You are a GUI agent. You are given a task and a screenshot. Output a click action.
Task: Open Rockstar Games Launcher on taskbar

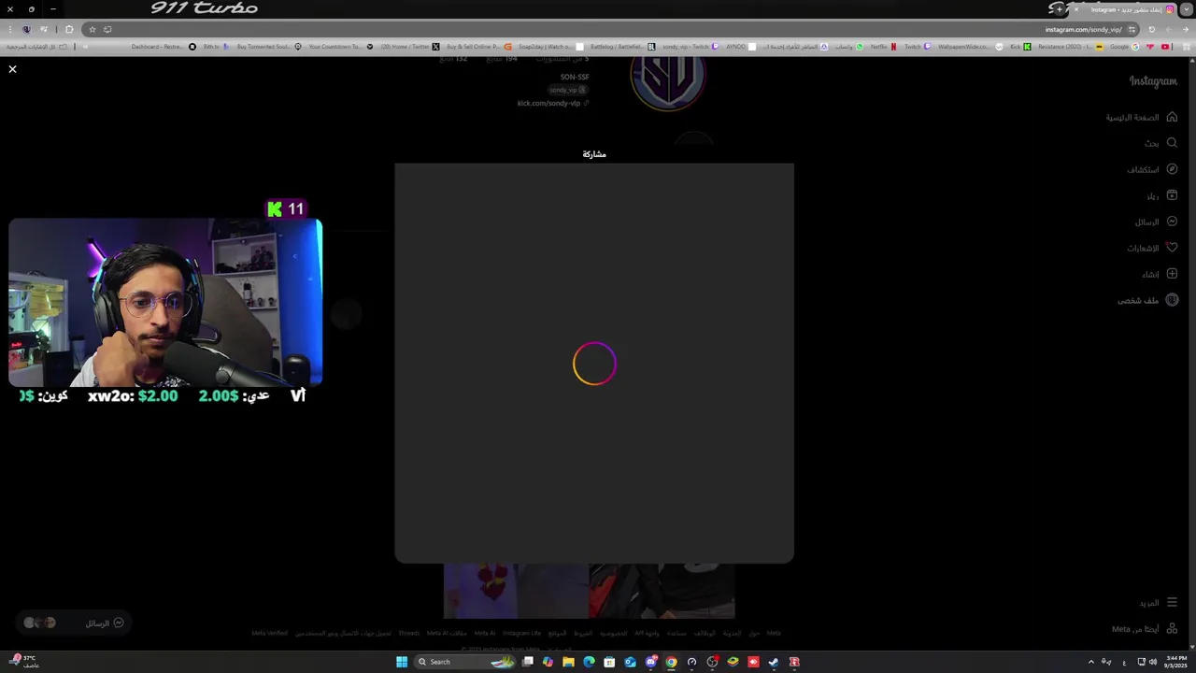(794, 662)
